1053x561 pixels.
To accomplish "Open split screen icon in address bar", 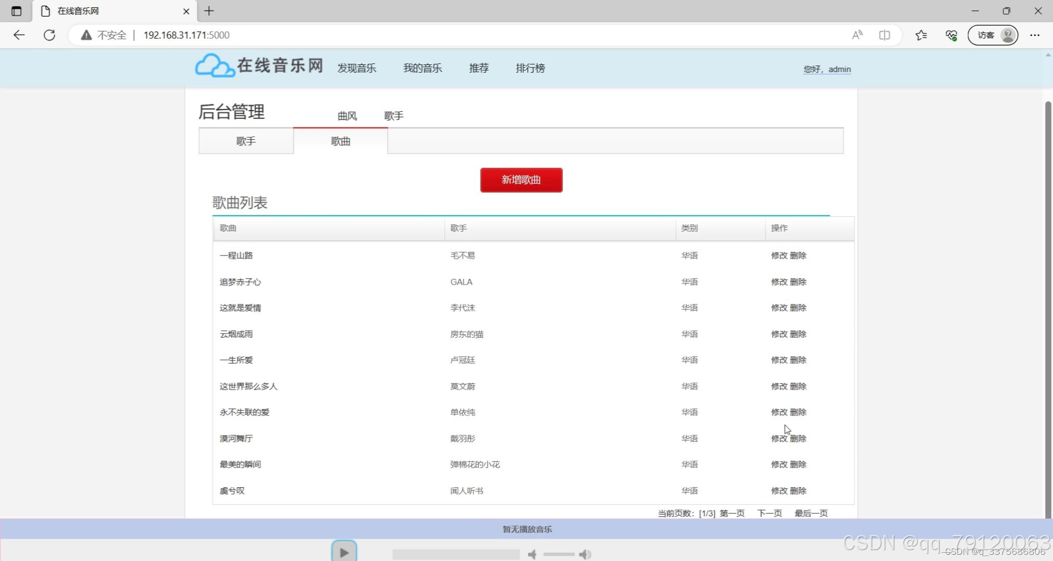I will point(884,35).
